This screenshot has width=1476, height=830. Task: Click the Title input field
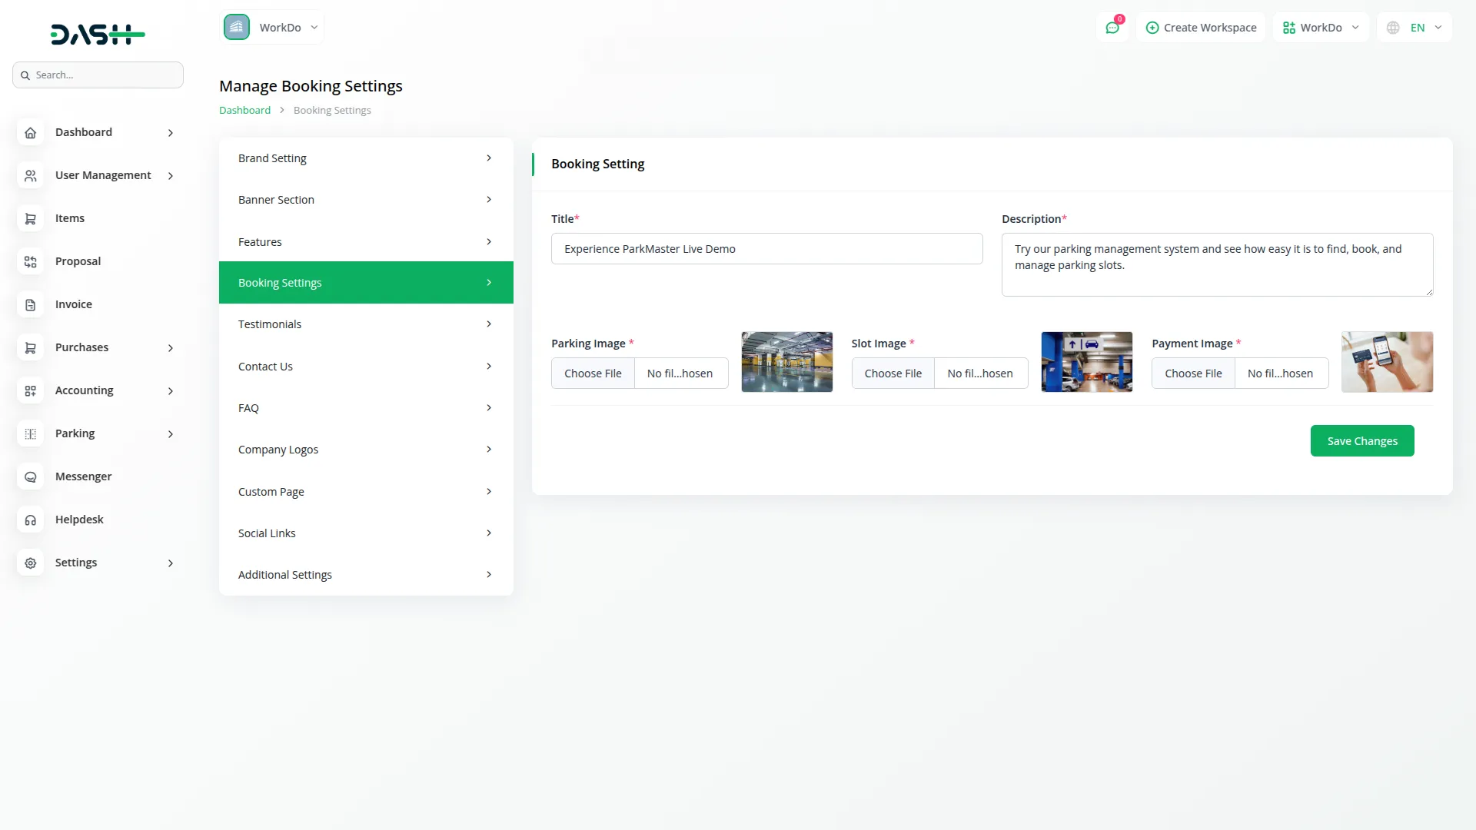coord(766,249)
